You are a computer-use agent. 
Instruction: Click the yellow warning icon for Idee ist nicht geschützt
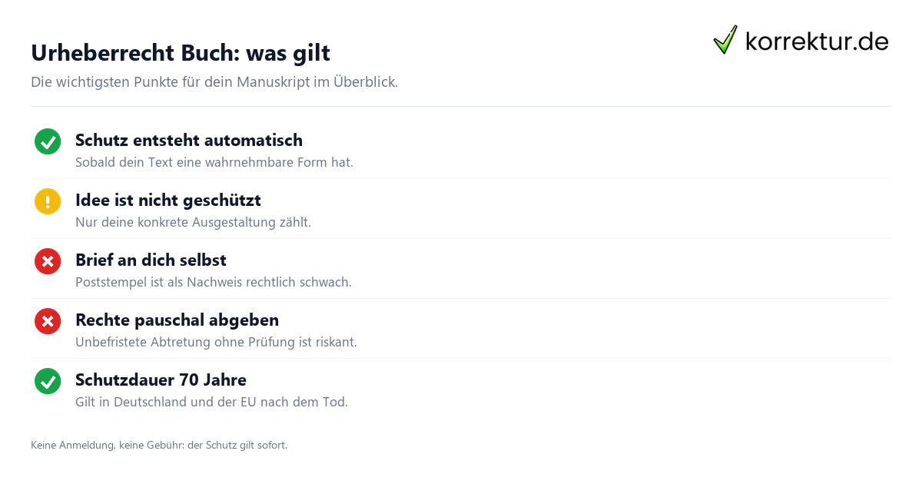48,201
